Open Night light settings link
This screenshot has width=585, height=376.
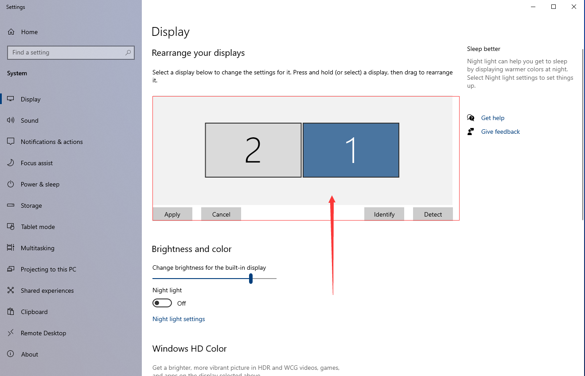(179, 319)
